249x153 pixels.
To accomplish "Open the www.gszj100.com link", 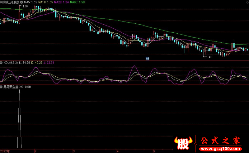I will pyautogui.click(x=219, y=148).
